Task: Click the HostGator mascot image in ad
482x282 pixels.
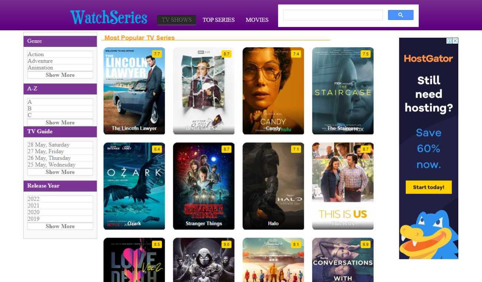Action: coord(428,234)
